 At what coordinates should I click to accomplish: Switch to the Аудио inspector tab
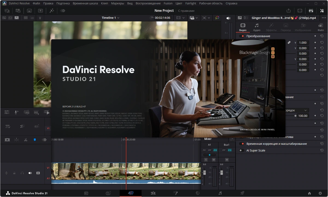[x=257, y=27]
